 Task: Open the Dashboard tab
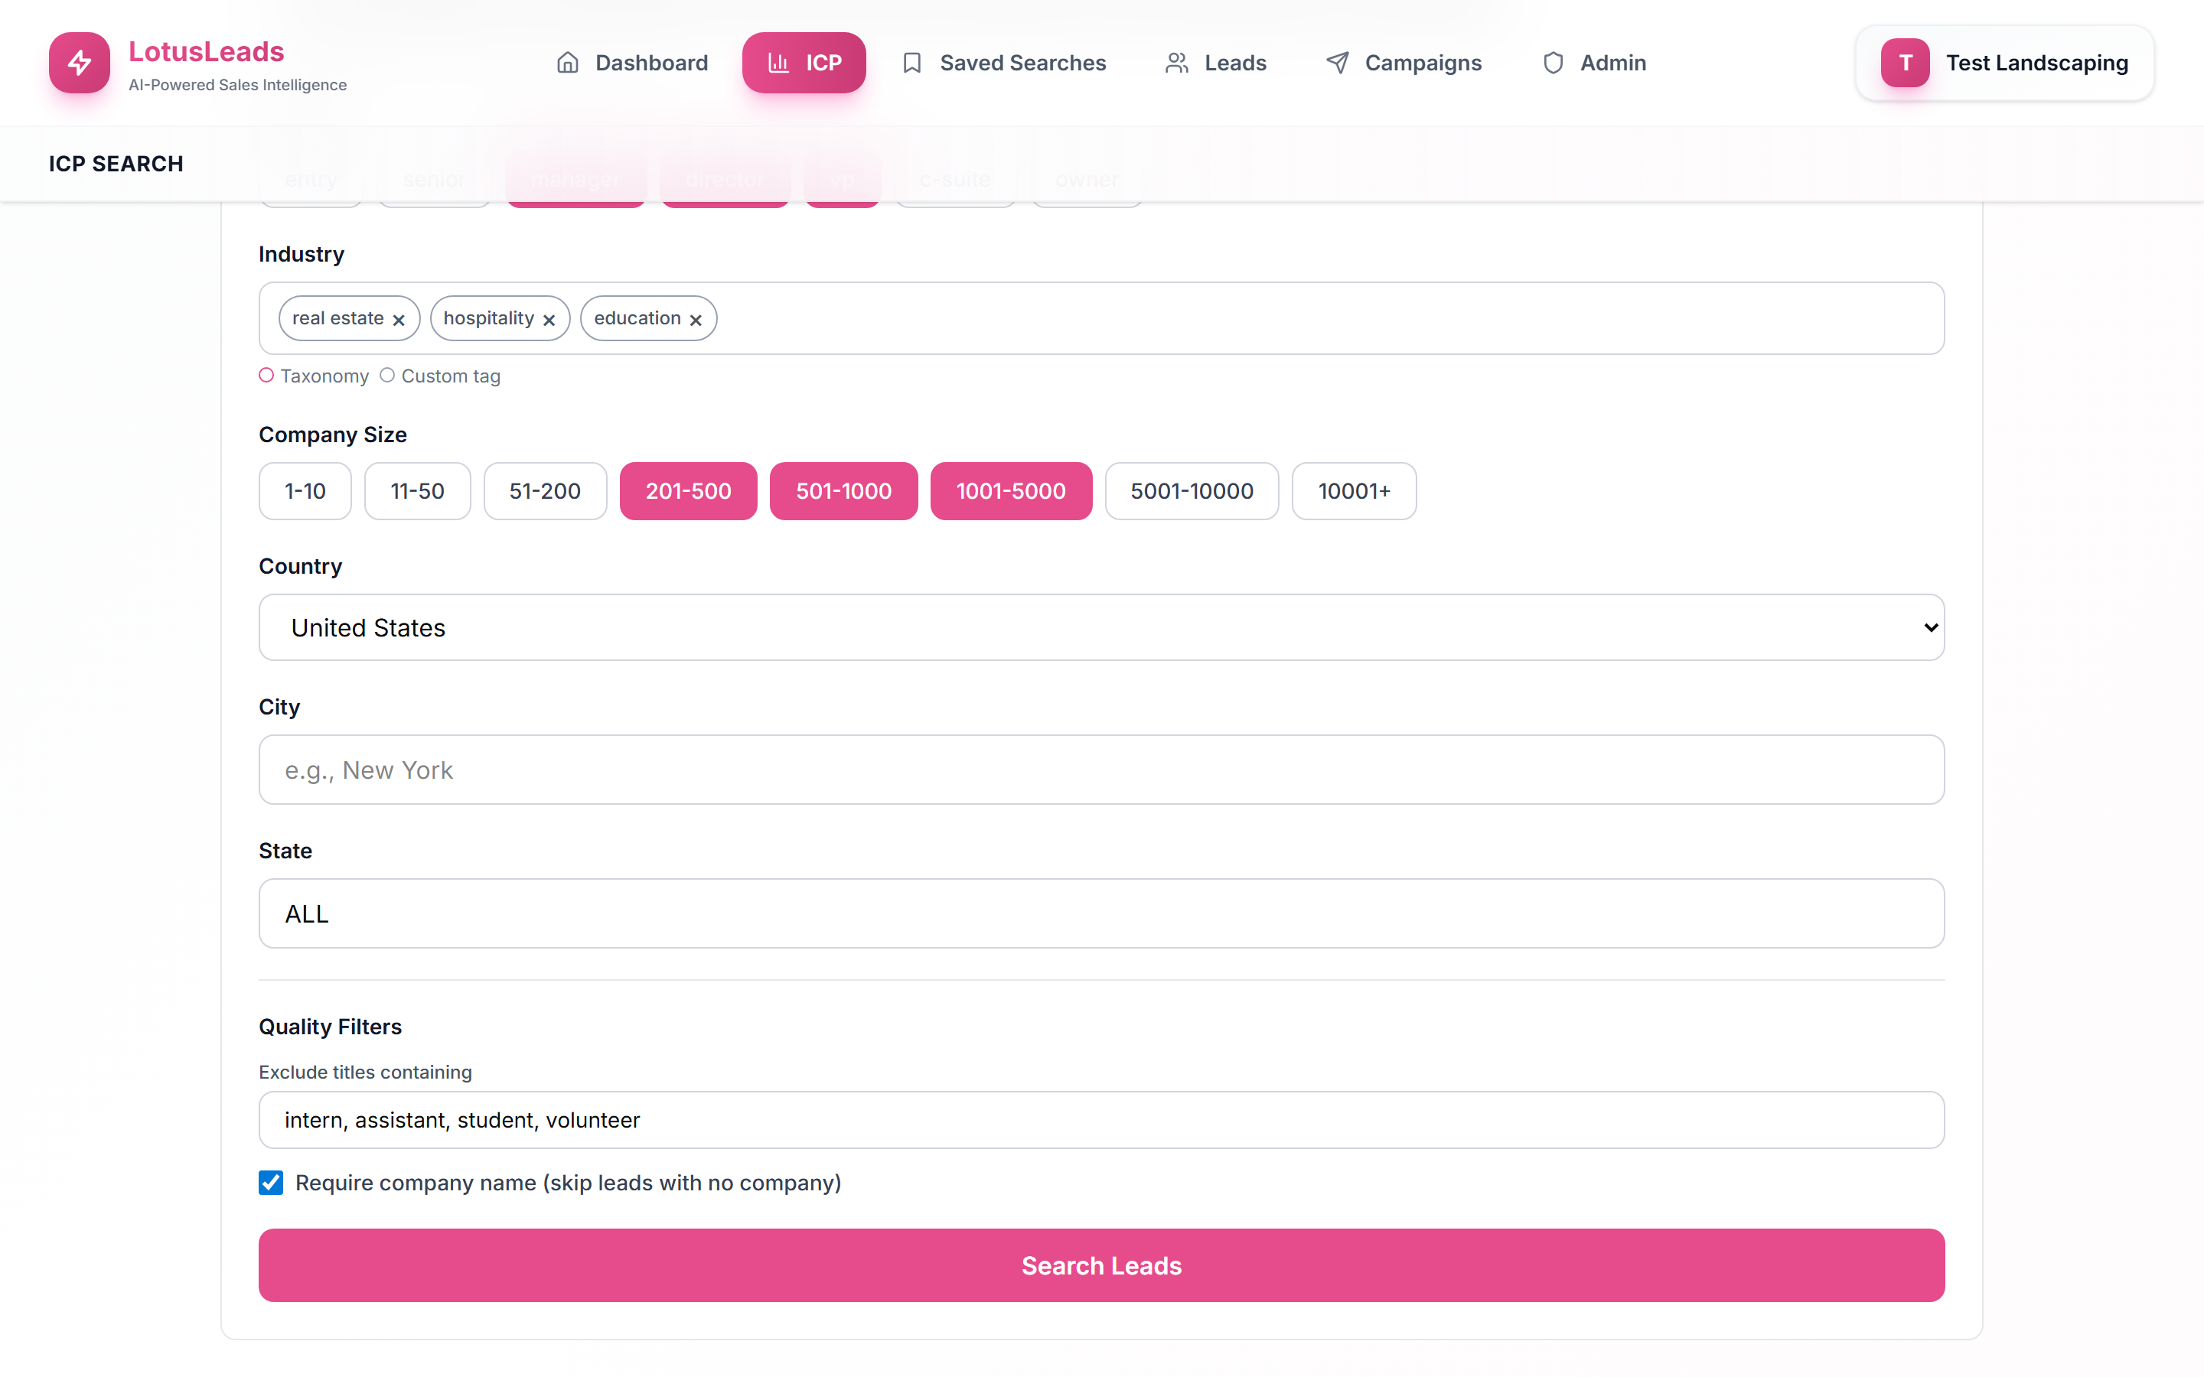click(632, 63)
